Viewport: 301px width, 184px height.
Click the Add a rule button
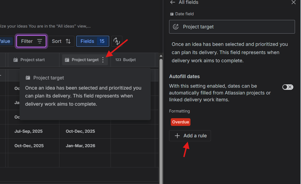tap(190, 136)
